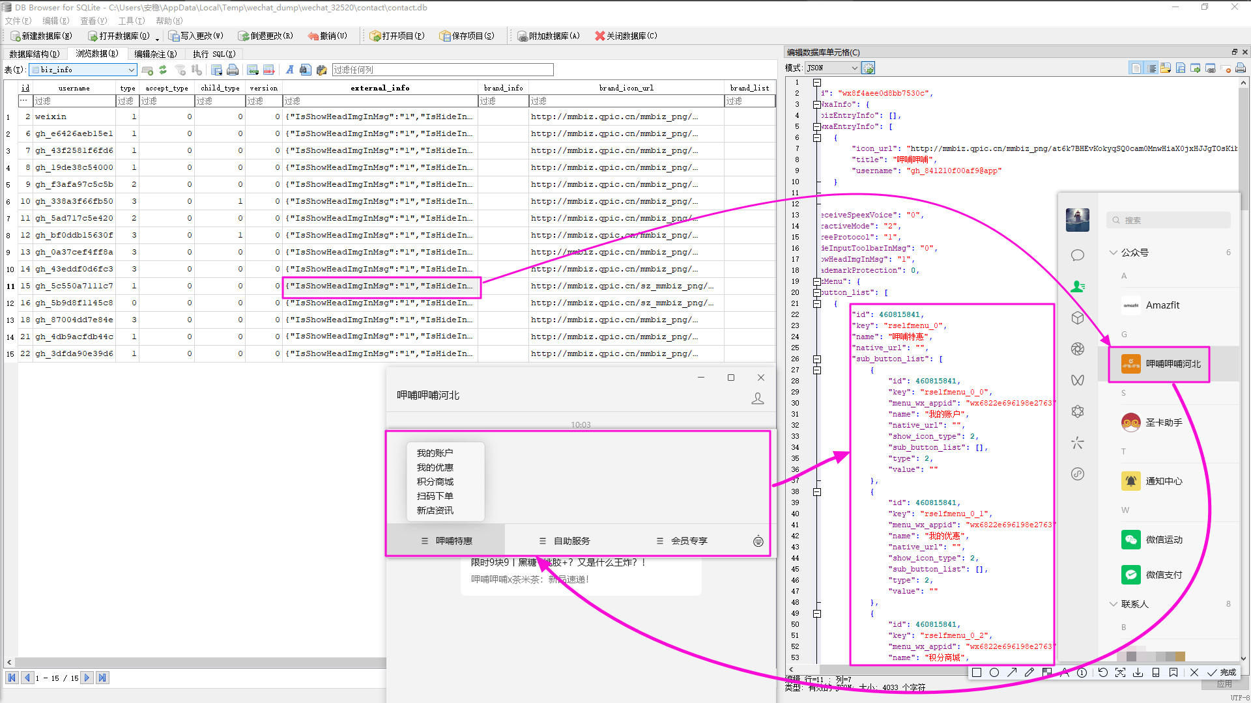The width and height of the screenshot is (1251, 703).
Task: Click the 自助服务 chat menu button
Action: coord(564,541)
